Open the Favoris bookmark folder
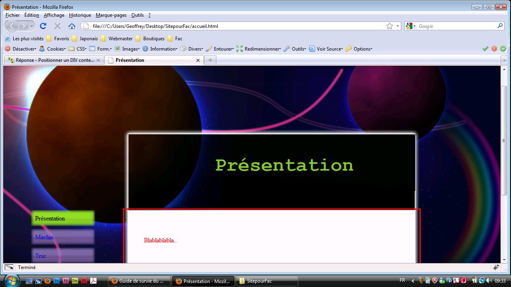Screen dimensions: 511x287 58,39
